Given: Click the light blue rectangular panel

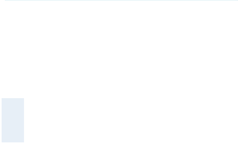Looking at the screenshot, I should click(13, 120).
